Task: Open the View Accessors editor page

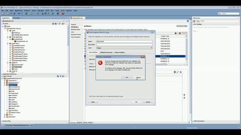Action: coord(76,37)
